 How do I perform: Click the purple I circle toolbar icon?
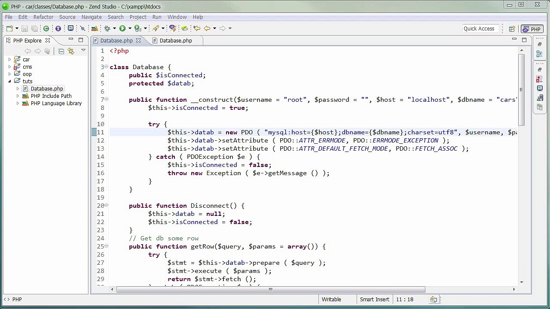(58, 28)
